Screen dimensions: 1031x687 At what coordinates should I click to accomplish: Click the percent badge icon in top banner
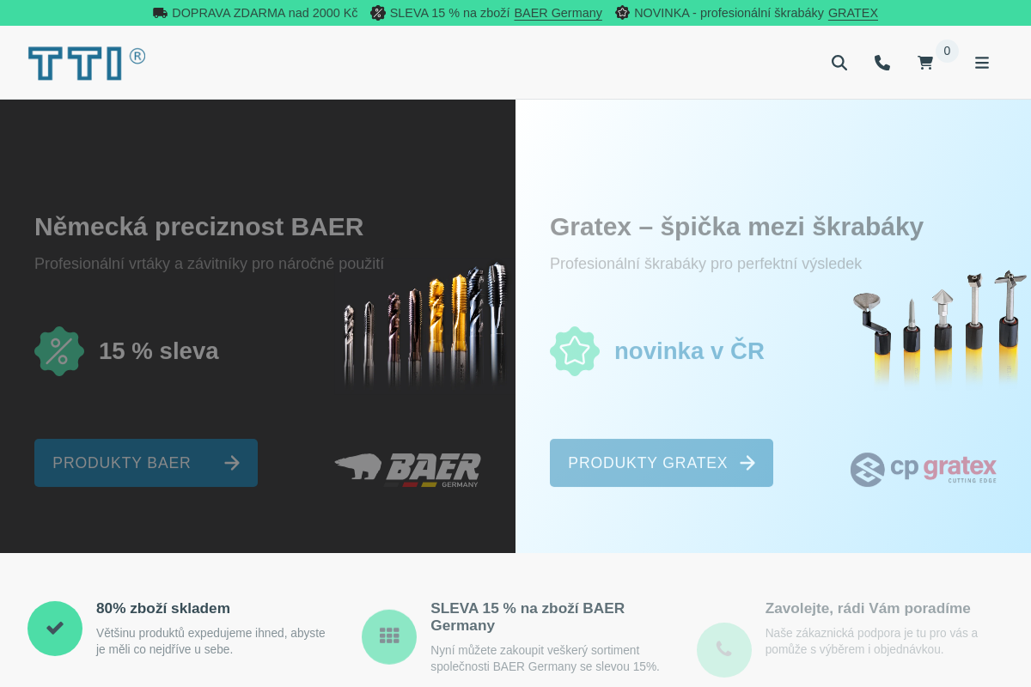(378, 13)
